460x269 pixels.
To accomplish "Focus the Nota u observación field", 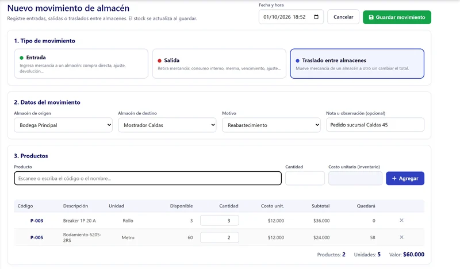I will pos(375,125).
